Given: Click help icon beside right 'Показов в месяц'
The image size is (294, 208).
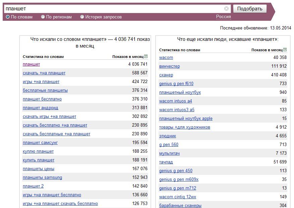Looking at the screenshot, I should 285,50.
